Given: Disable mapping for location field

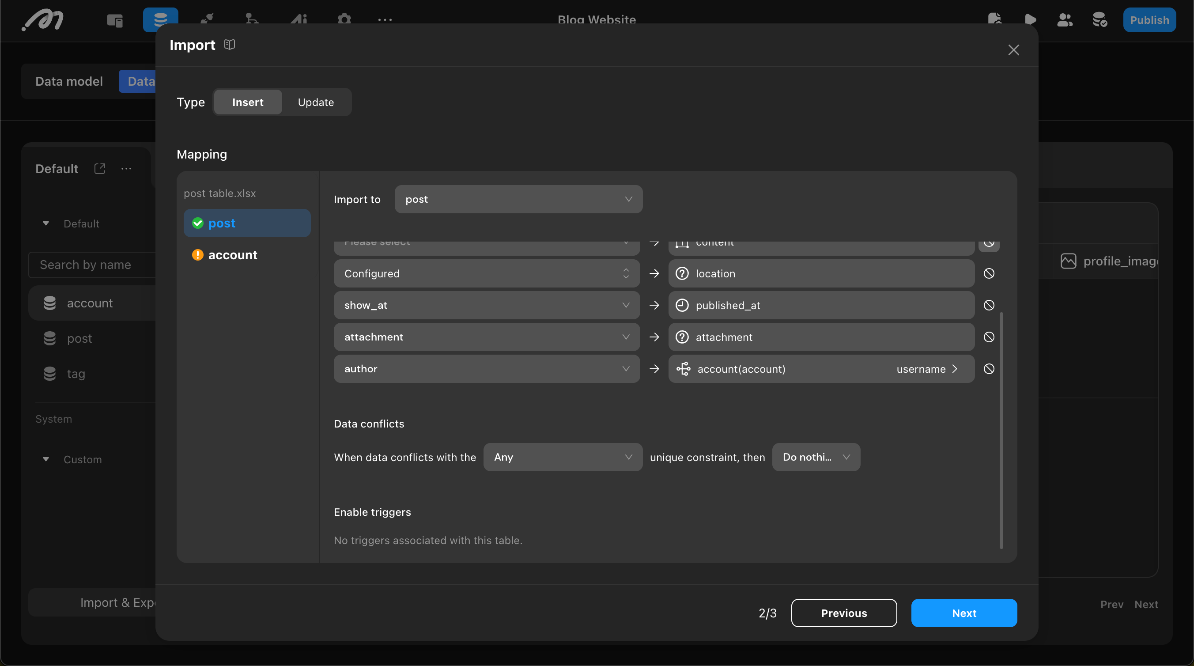Looking at the screenshot, I should [x=989, y=273].
